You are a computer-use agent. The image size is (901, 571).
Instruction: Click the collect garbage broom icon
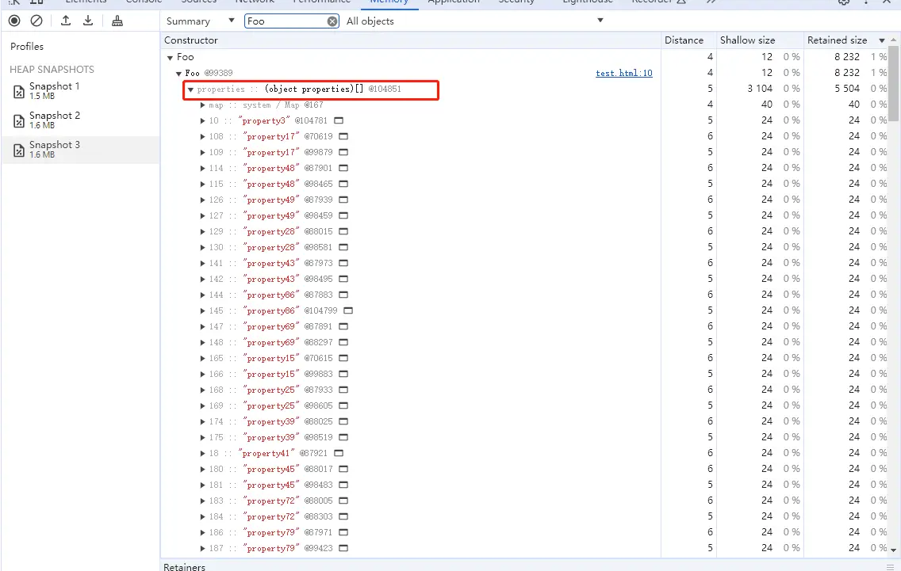pos(117,21)
